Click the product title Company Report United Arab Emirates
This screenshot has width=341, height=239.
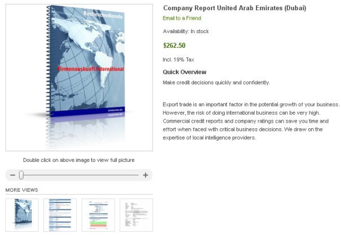[x=234, y=8]
